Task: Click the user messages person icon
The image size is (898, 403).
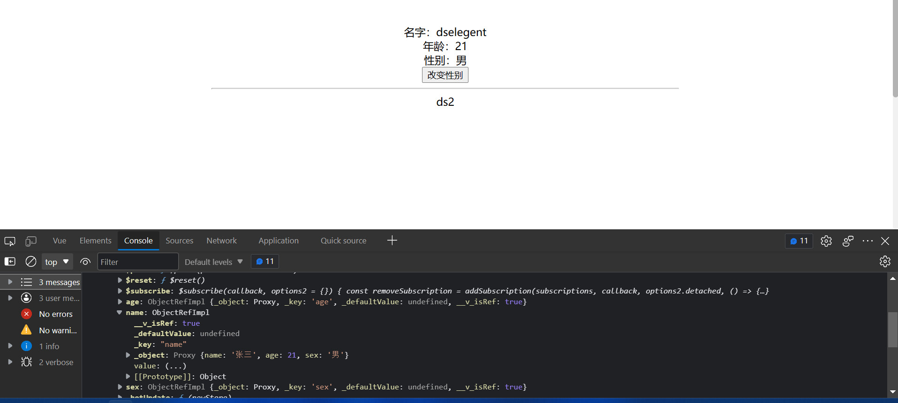Action: tap(26, 298)
